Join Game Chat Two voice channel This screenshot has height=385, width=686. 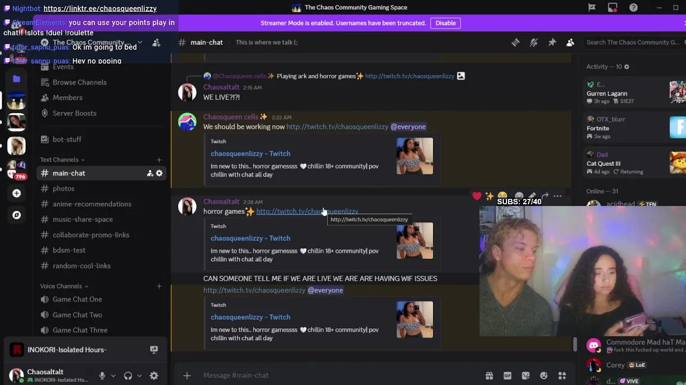[77, 315]
